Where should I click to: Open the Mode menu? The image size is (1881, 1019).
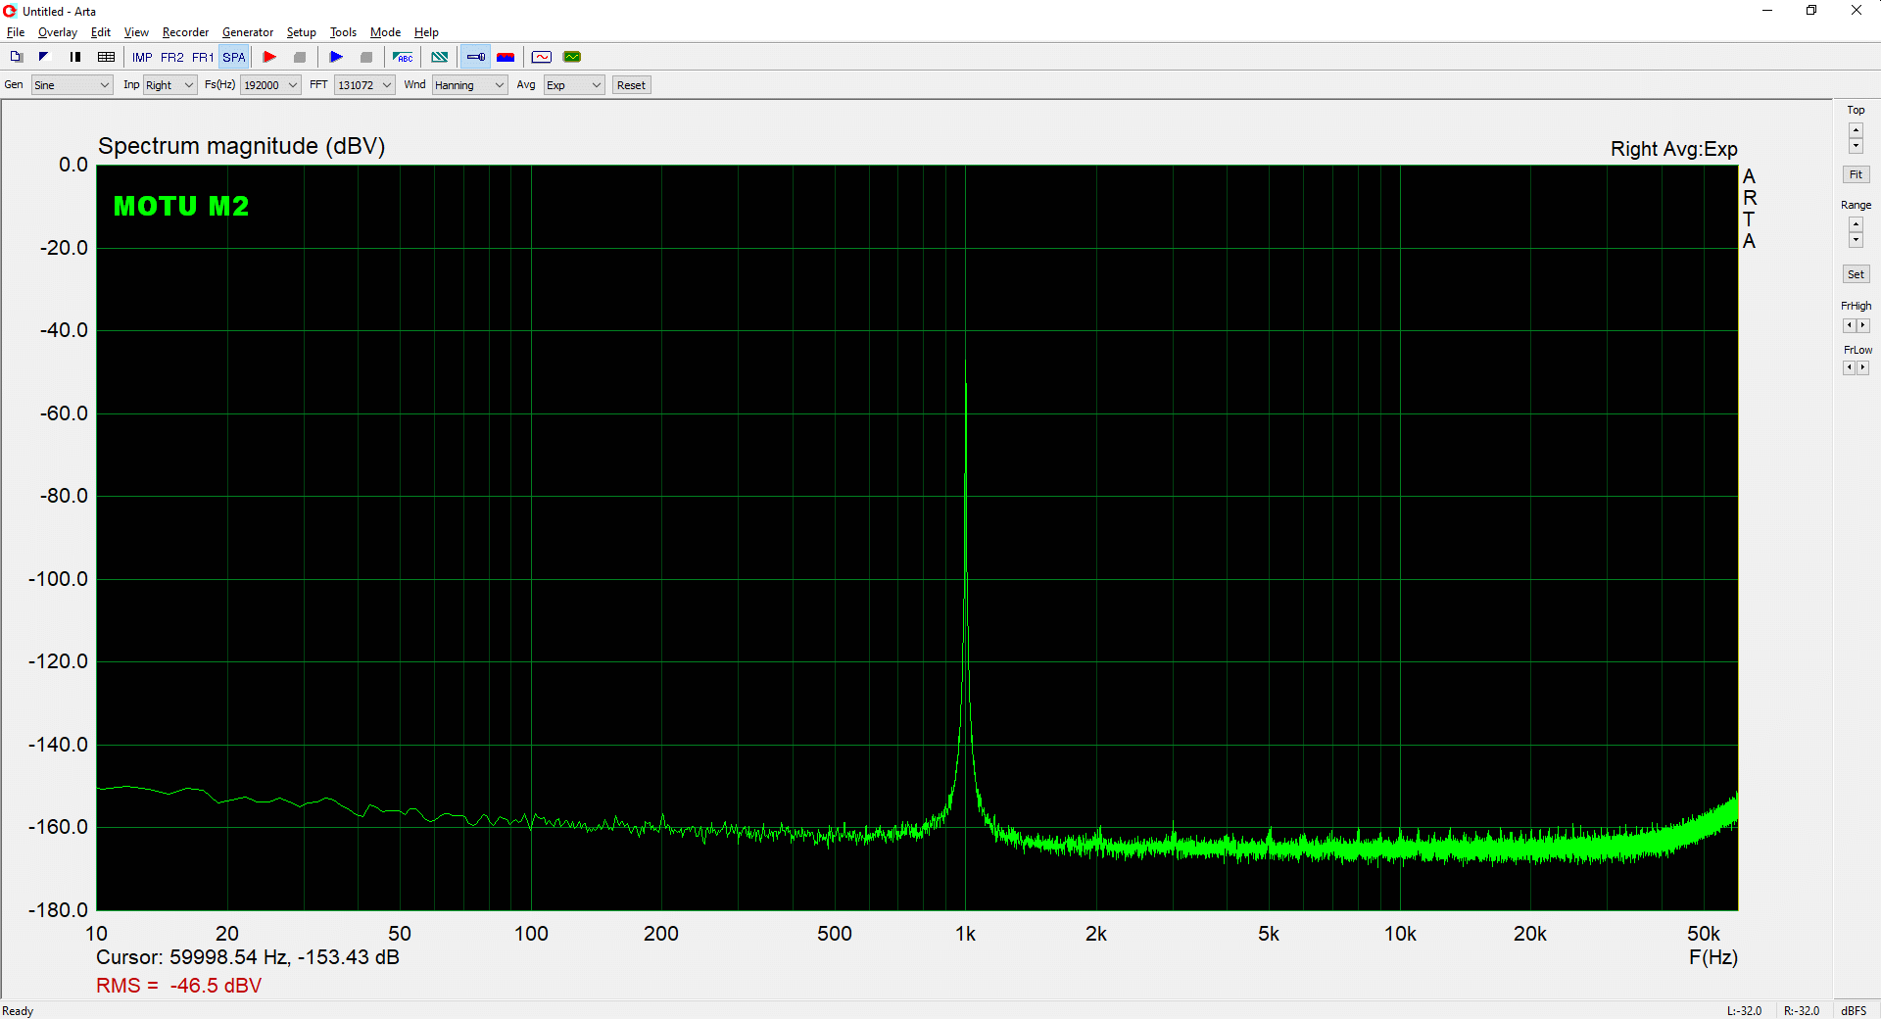385,32
